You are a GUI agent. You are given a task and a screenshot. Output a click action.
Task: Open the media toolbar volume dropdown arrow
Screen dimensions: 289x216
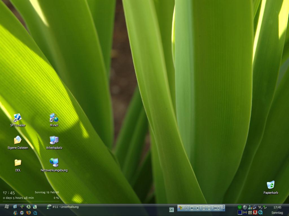[219, 208]
